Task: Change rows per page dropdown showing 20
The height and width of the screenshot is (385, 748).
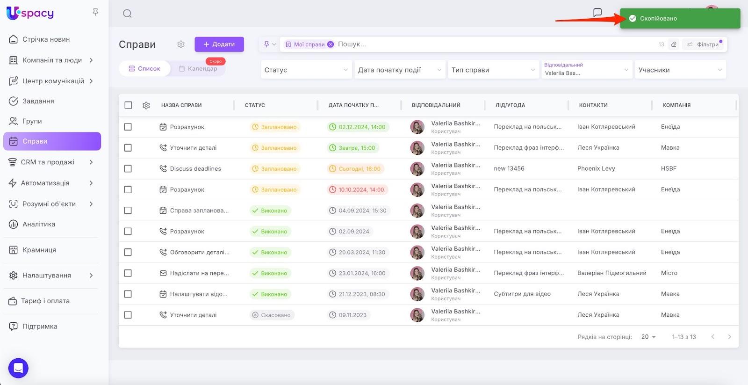Action: 648,337
